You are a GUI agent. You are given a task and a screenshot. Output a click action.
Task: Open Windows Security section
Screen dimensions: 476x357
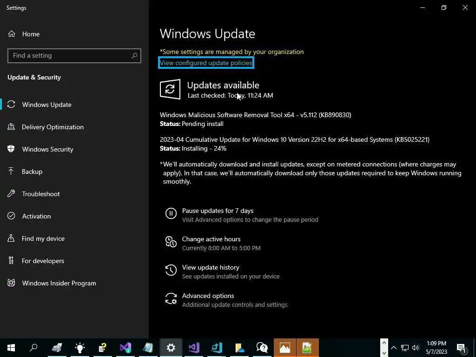click(47, 149)
